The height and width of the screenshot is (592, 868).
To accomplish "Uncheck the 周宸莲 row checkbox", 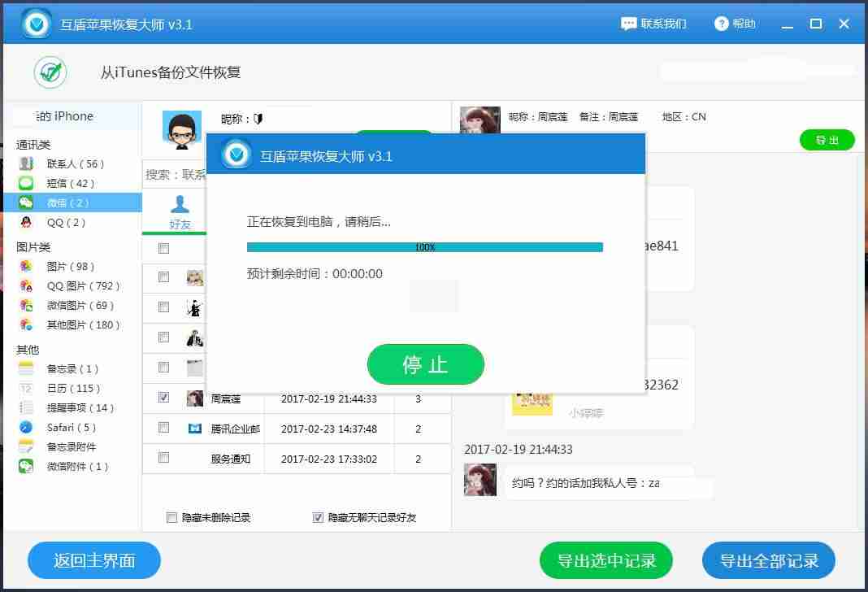I will click(163, 397).
